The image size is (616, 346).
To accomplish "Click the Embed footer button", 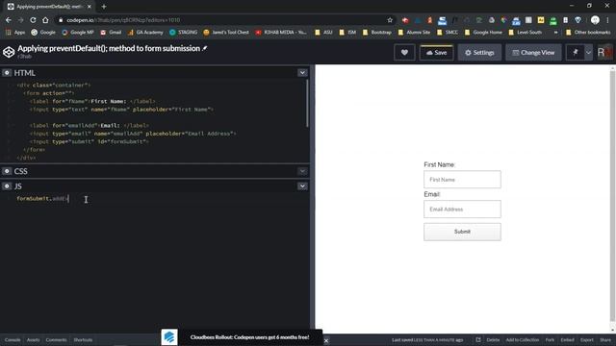I will [567, 340].
